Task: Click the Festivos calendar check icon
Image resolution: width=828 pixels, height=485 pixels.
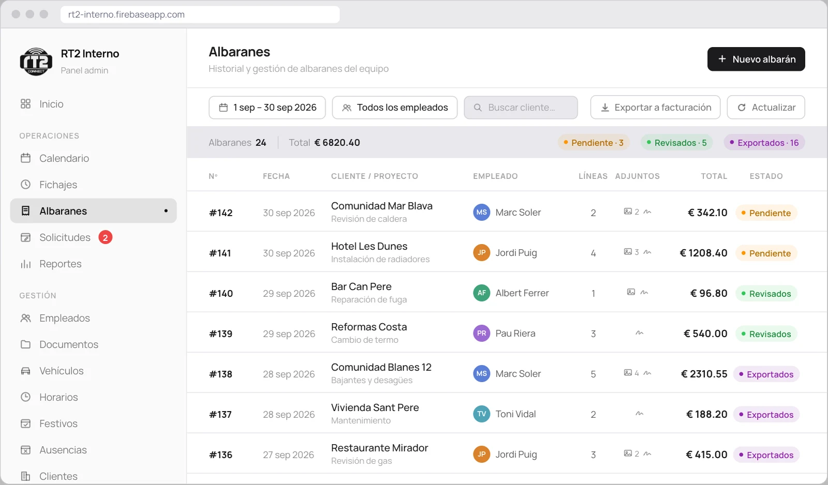Action: coord(25,423)
